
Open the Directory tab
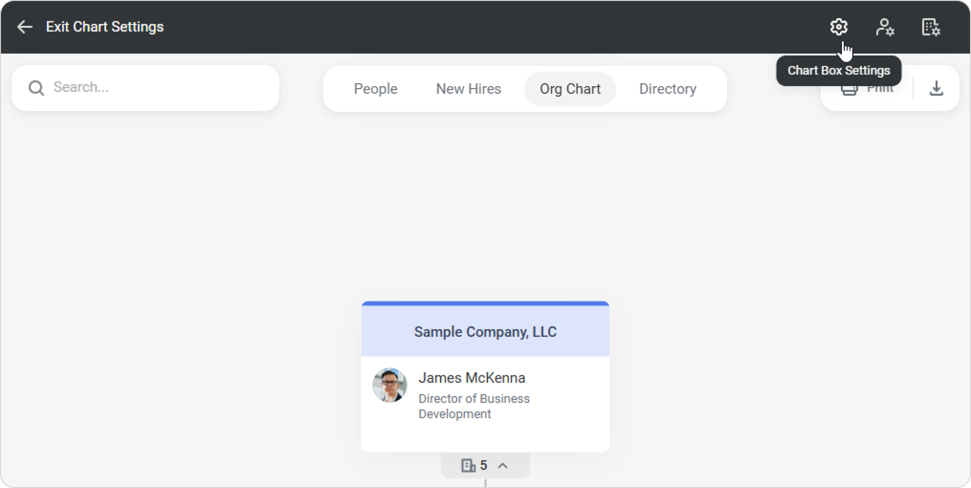click(x=668, y=89)
